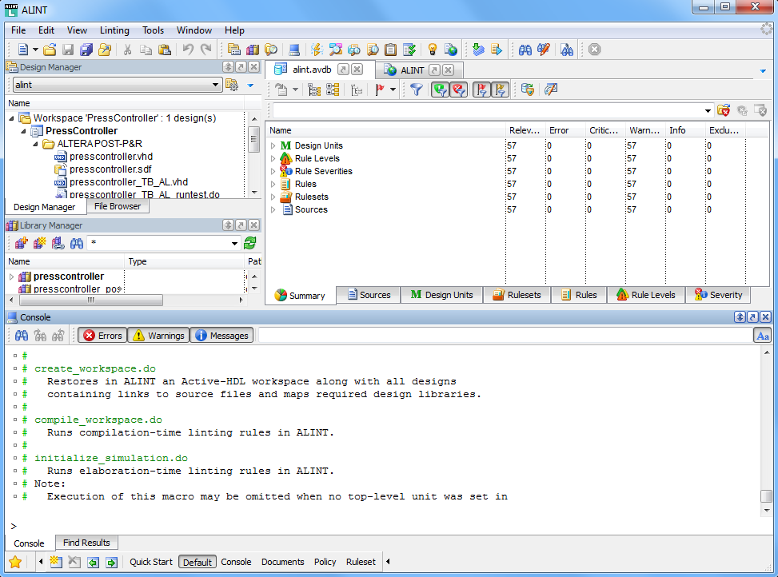Select the Default layout button
Screen dimensions: 778x577
point(197,562)
